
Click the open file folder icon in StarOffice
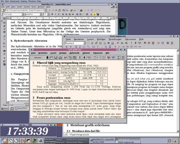[x=71, y=10]
